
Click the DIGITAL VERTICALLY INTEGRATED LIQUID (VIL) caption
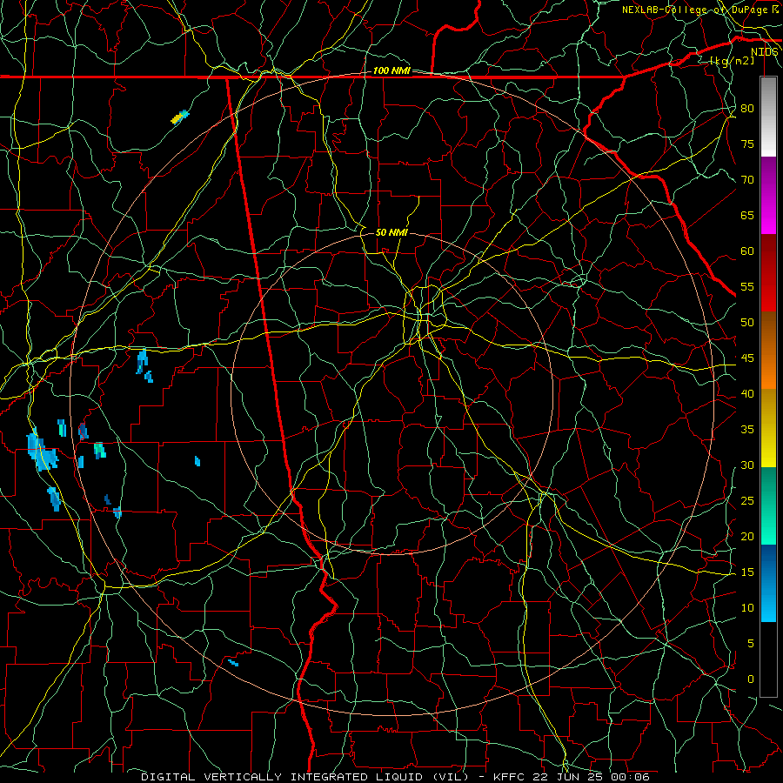(305, 777)
